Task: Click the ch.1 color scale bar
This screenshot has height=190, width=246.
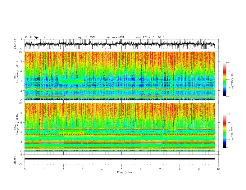Action: point(225,79)
